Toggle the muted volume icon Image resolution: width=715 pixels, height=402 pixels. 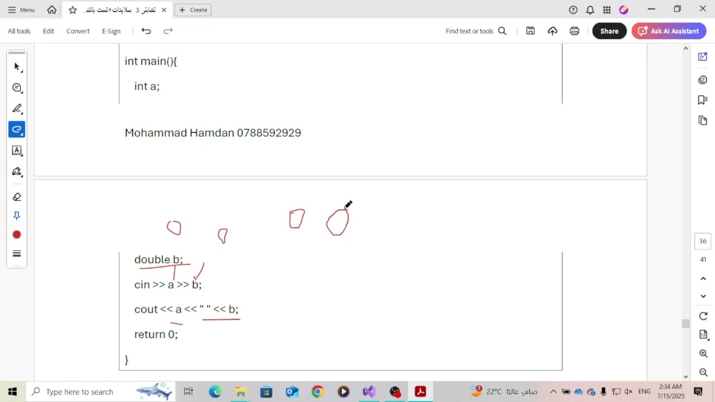(628, 391)
